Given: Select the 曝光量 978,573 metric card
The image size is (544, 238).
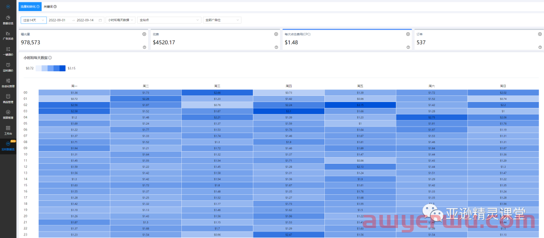Looking at the screenshot, I should [x=84, y=40].
